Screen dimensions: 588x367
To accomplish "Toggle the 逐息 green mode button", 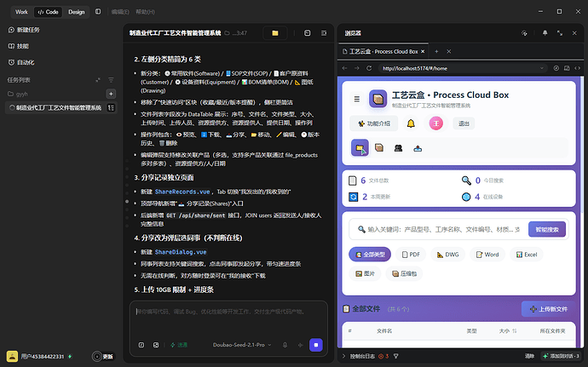I will pos(179,345).
